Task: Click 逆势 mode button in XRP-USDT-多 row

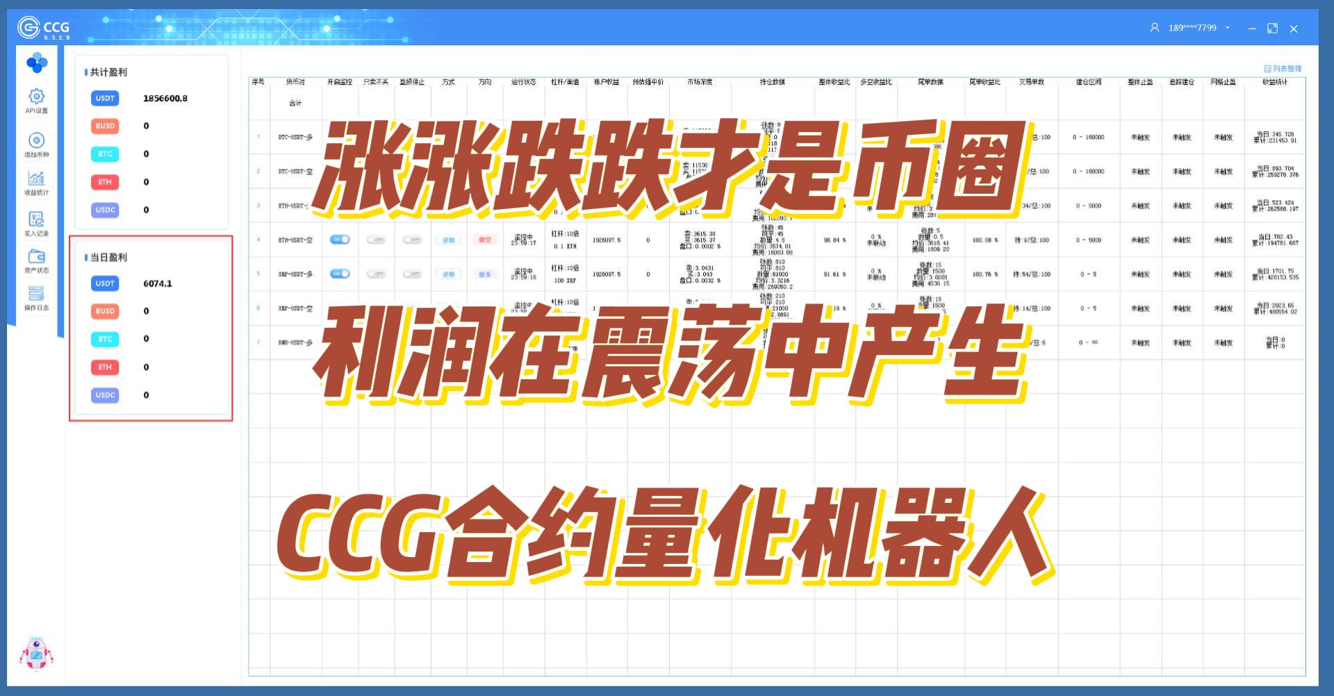Action: pos(449,274)
